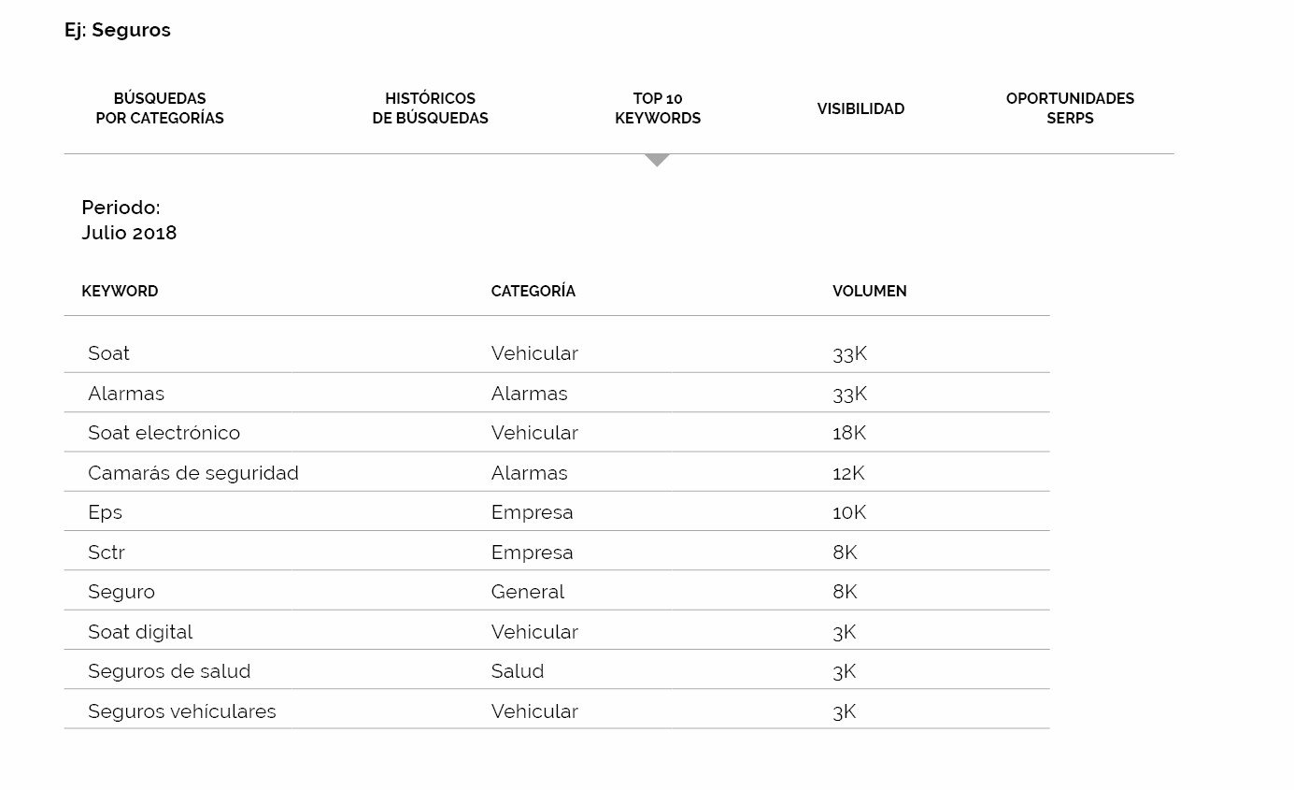Viewport: 1294px width, 790px height.
Task: Sort by the Categoría column header
Action: click(x=533, y=291)
